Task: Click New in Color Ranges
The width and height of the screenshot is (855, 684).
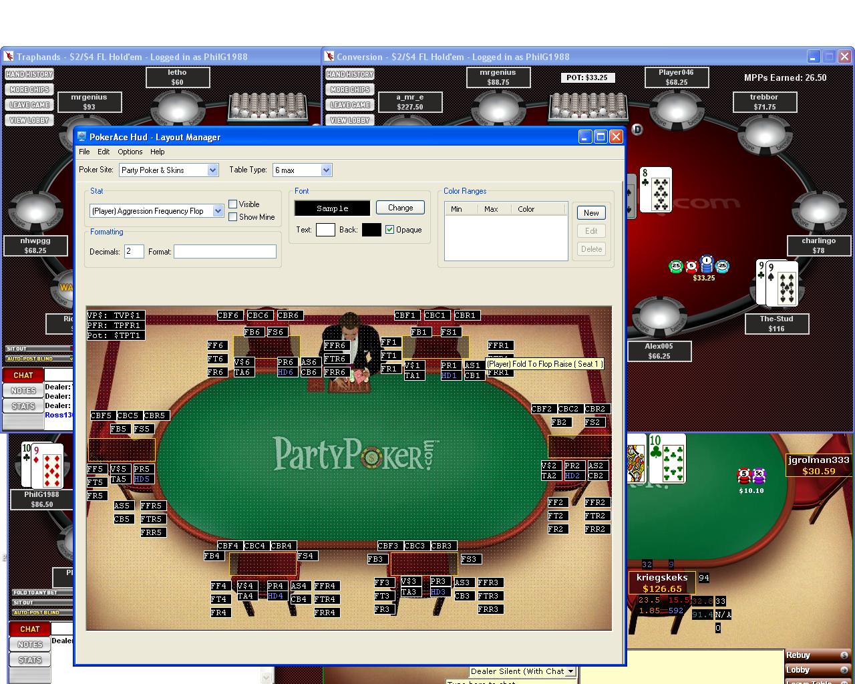Action: pyautogui.click(x=591, y=213)
